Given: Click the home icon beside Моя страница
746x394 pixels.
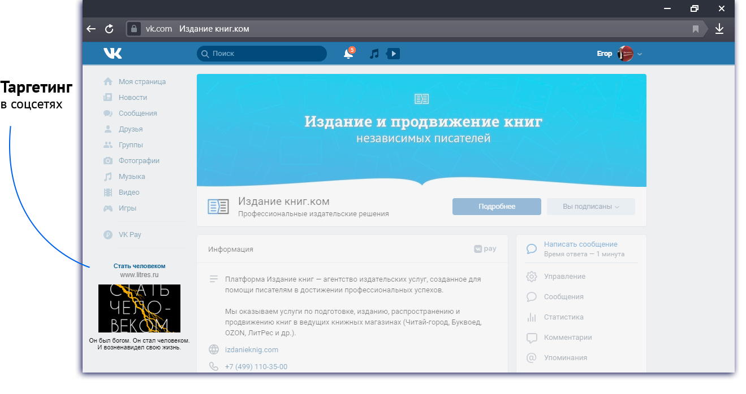Looking at the screenshot, I should [108, 82].
